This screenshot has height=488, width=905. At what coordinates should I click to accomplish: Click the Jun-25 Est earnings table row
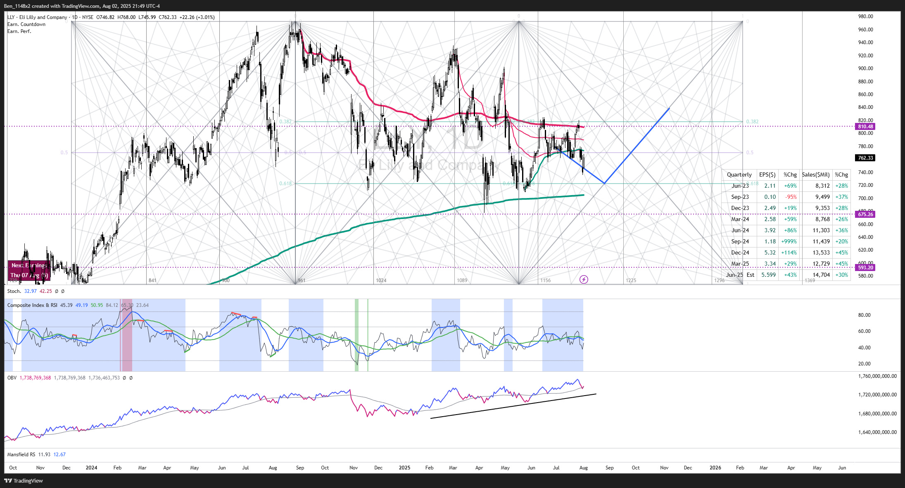tap(785, 275)
